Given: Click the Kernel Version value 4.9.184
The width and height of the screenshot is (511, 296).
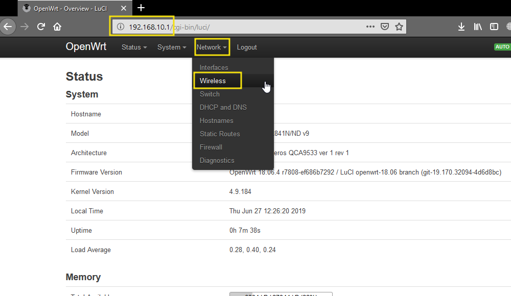Looking at the screenshot, I should (240, 191).
